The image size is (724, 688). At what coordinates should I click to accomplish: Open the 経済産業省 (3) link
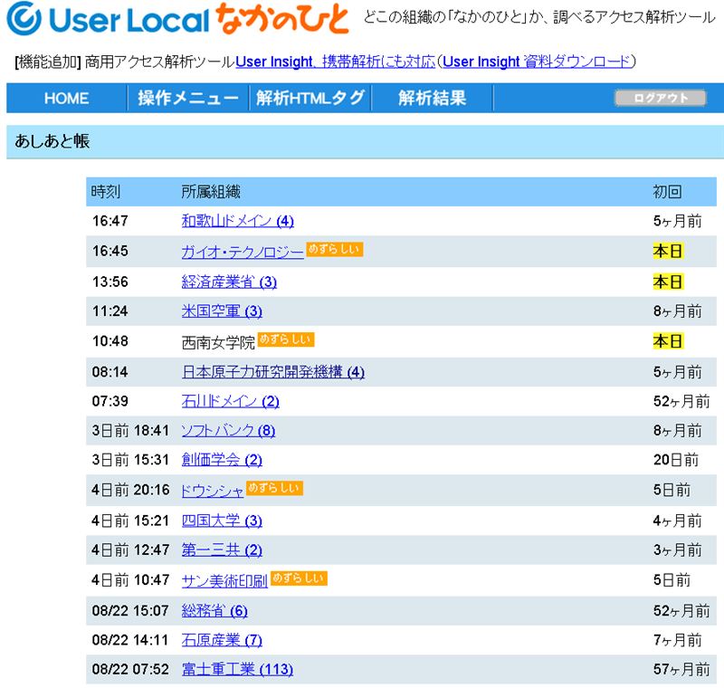pos(229,282)
